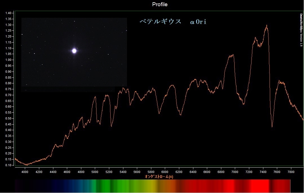The image size is (304, 193).
Task: Click the bright star in the photo
Action: click(74, 51)
